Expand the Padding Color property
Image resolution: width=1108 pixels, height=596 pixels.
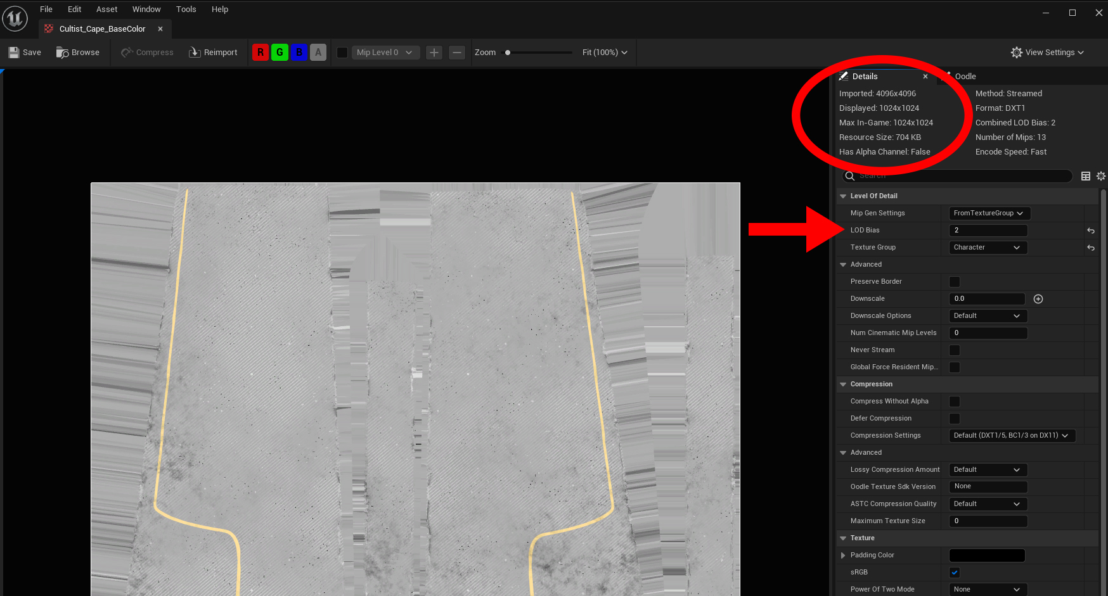point(843,555)
